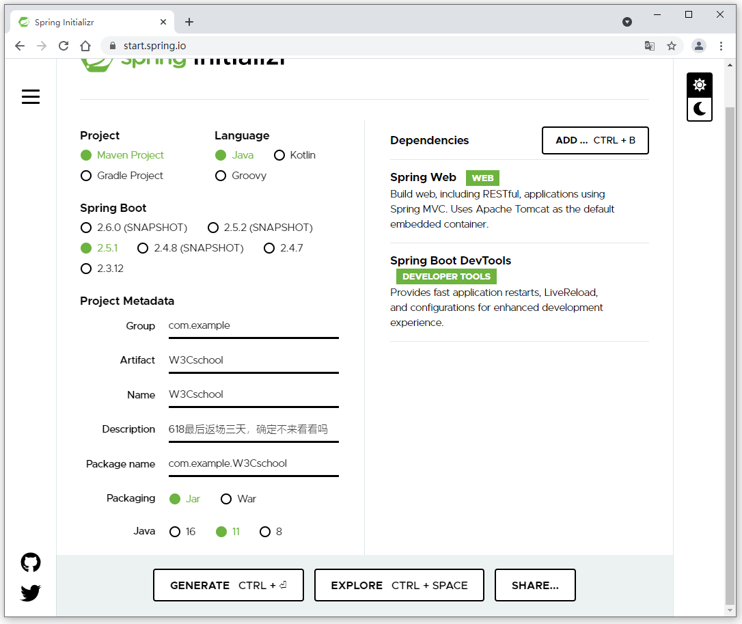Screen dimensions: 742x624
Task: Open Chrome three-dot menu
Action: pos(721,46)
